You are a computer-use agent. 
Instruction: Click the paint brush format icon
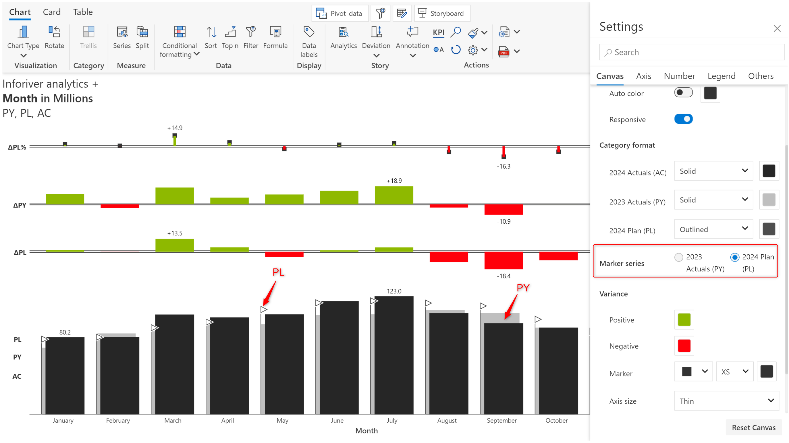pyautogui.click(x=473, y=33)
